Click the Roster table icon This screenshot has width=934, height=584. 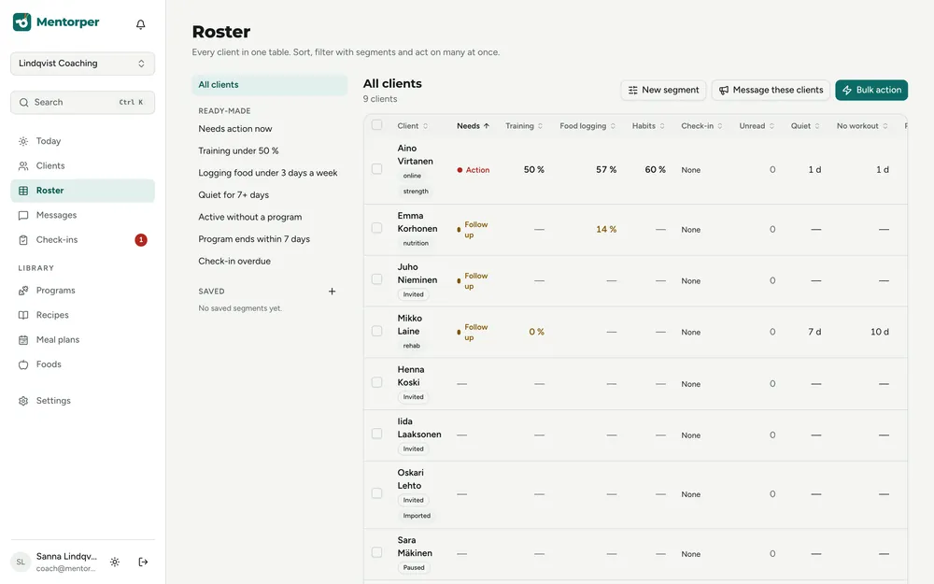23,191
